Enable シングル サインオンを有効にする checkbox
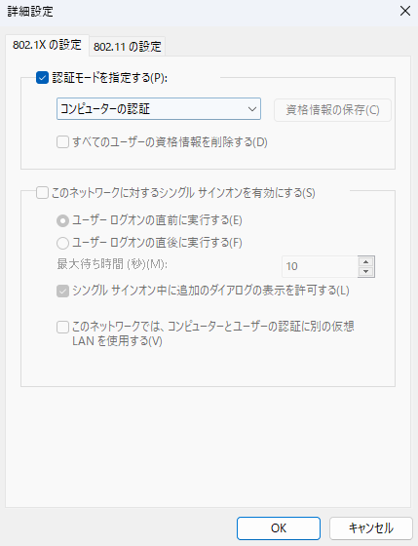This screenshot has width=418, height=546. point(42,193)
